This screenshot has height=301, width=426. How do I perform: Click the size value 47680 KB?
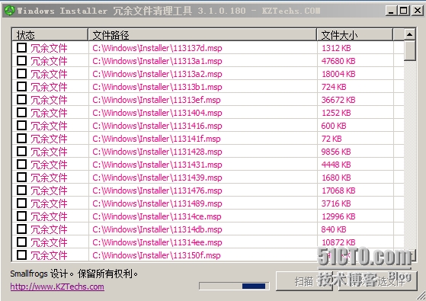[338, 61]
